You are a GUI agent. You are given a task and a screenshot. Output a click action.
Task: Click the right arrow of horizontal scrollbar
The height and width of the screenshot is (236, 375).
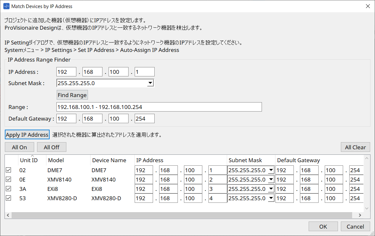[360, 215]
